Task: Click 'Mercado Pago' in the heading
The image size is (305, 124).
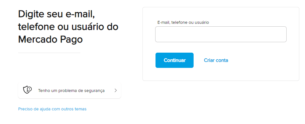Action: [50, 39]
